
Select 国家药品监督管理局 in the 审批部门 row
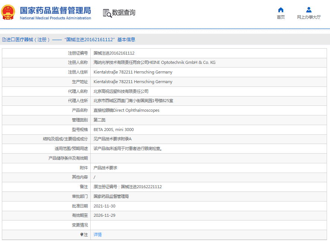pos(111,197)
